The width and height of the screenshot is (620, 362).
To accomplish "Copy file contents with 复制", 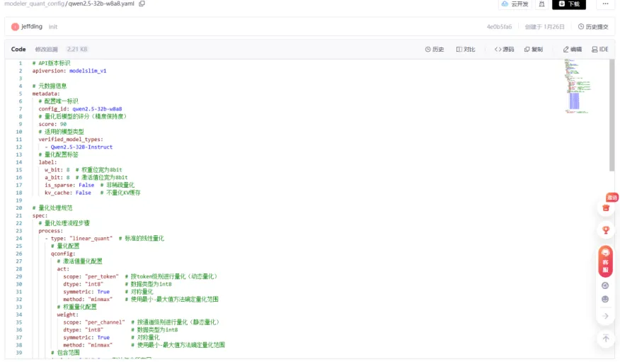I will pos(534,50).
